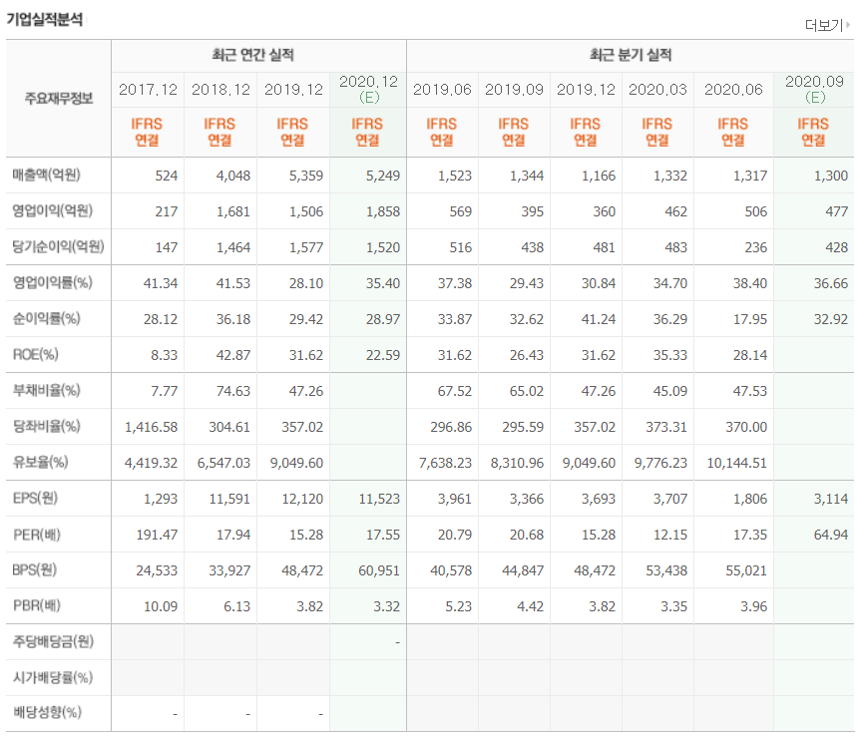This screenshot has width=864, height=736.
Task: Click the 주당배당금(원) row label
Action: coord(53,642)
